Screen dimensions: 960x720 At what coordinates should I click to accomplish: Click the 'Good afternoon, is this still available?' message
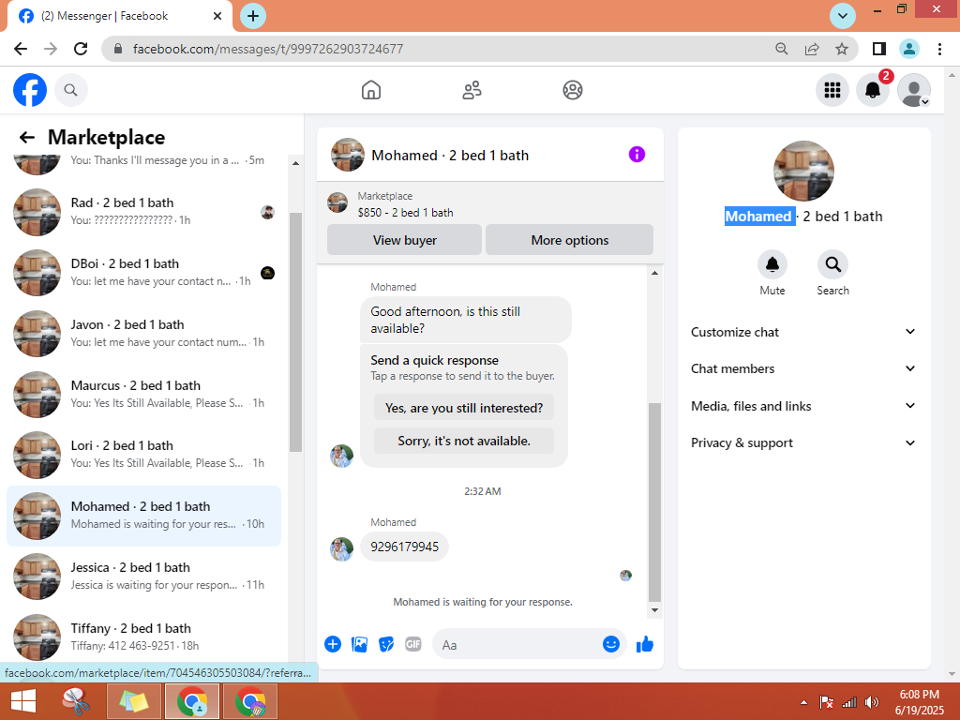coord(465,320)
